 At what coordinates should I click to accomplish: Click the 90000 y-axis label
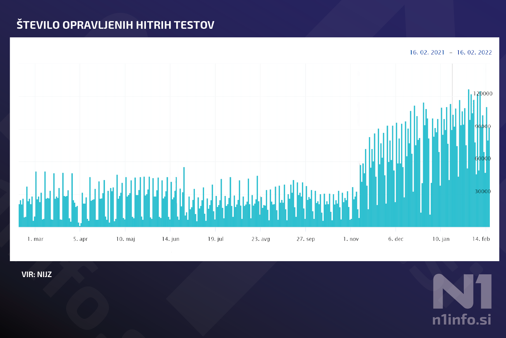pos(483,126)
